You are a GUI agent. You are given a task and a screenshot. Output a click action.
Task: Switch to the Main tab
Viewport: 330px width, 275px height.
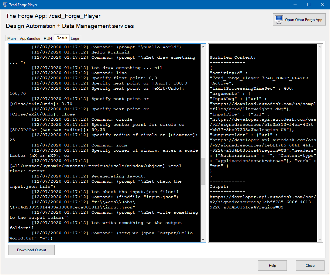pos(12,39)
